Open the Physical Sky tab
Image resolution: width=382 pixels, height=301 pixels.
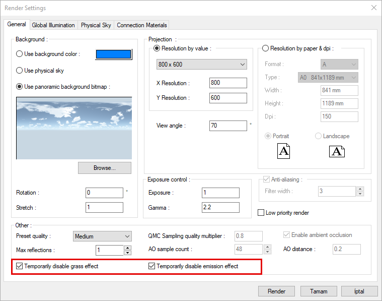(96, 25)
